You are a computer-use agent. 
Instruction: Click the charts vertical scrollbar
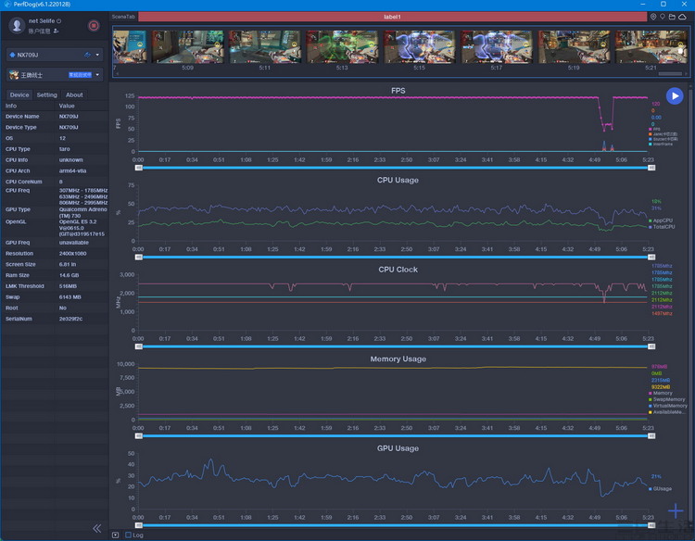pyautogui.click(x=689, y=306)
